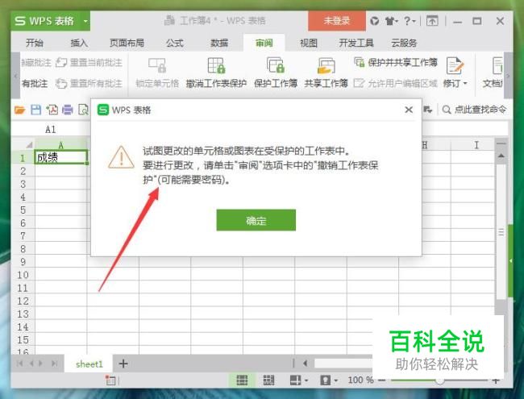This screenshot has width=524, height=399.
Task: Click the 锁定单元格 icon
Action: tap(157, 65)
